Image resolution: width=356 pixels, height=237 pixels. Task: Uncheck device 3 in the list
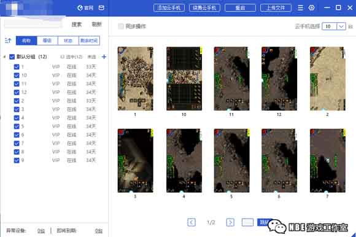(x=17, y=109)
